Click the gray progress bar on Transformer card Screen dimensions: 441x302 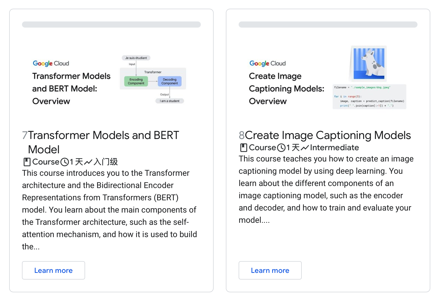click(111, 25)
